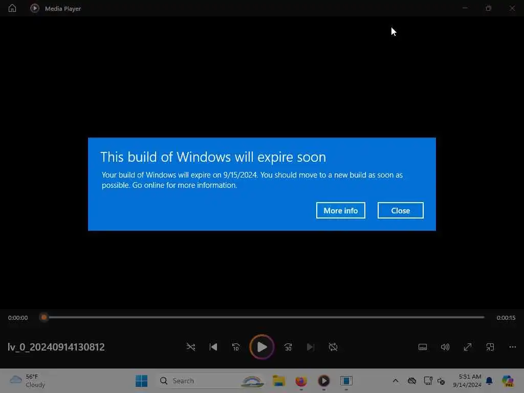Click the seek bar playhead at start
524x393 pixels.
[44, 317]
